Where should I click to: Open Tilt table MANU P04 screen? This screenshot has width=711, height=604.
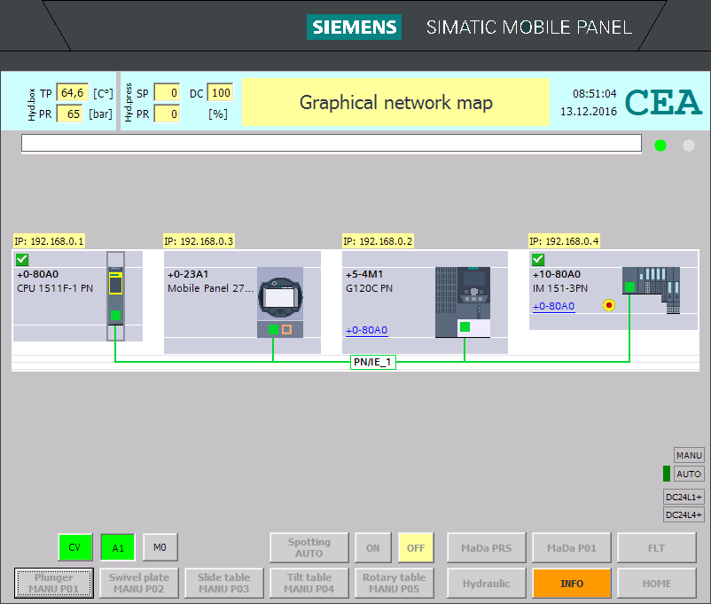click(x=309, y=583)
